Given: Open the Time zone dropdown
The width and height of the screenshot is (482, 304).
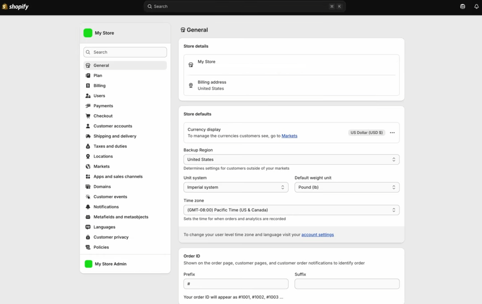Looking at the screenshot, I should [291, 210].
